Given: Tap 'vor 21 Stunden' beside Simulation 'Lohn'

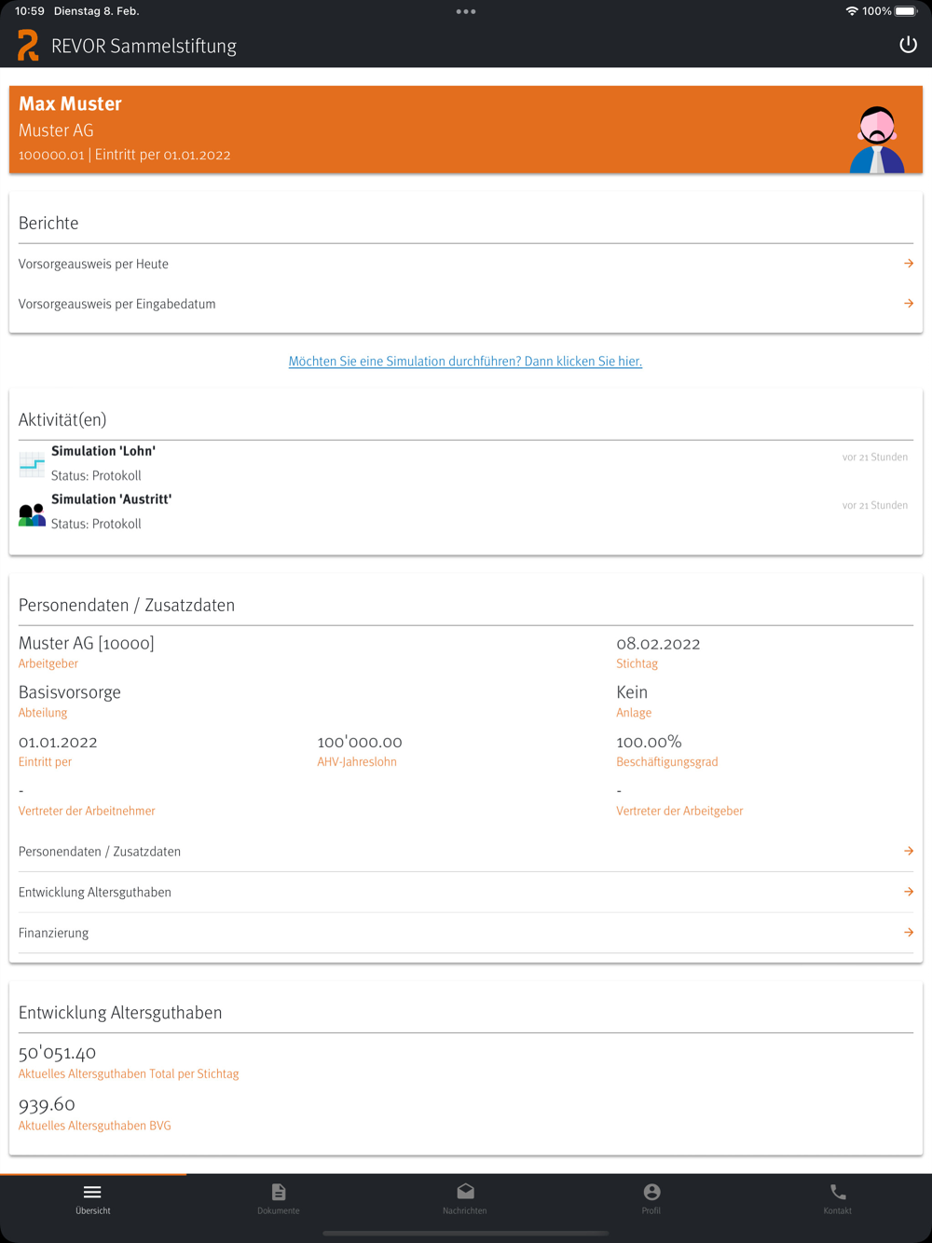Looking at the screenshot, I should 875,457.
